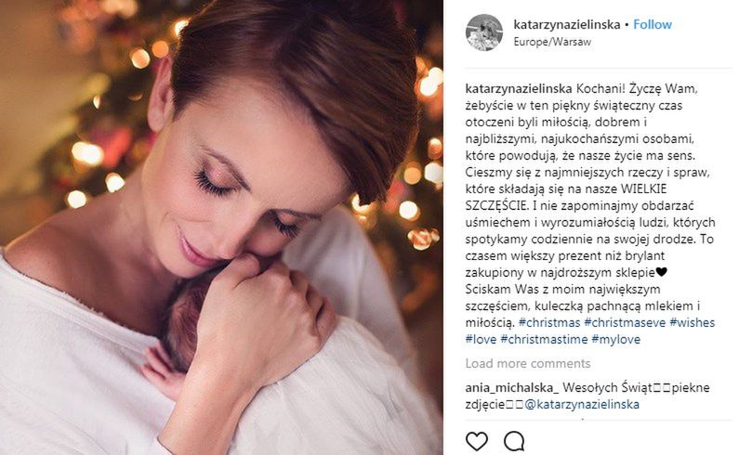Open the #mylove hashtag
Viewport: 739px width, 455px height.
click(x=616, y=339)
